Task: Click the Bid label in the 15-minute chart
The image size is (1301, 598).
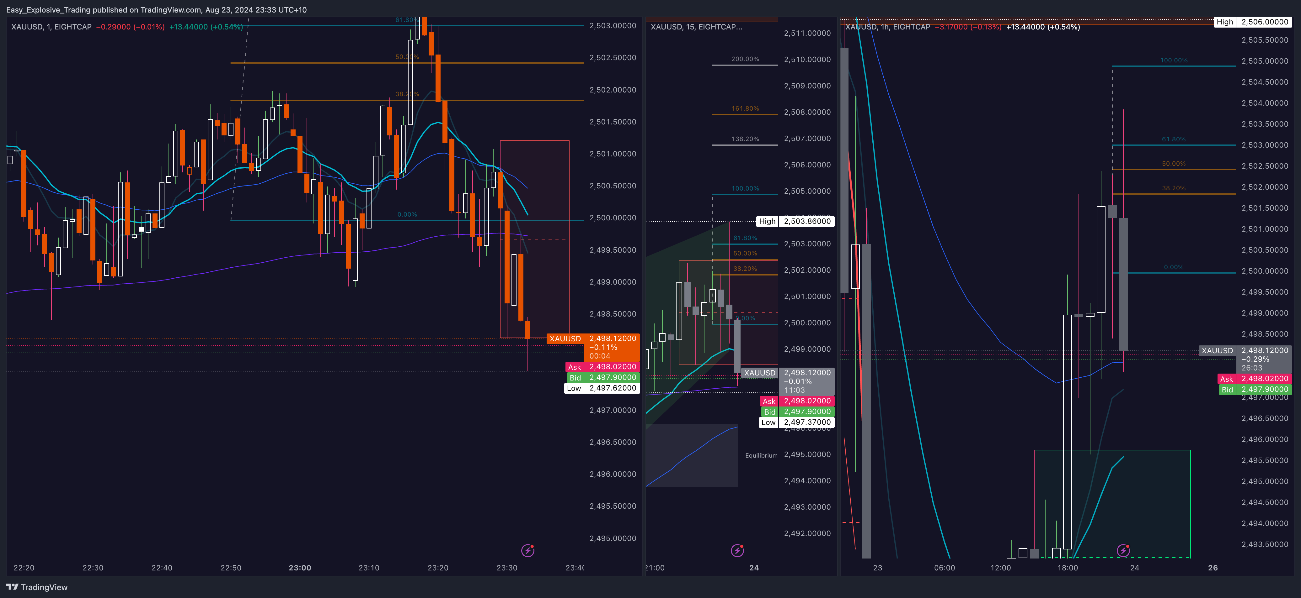Action: (798, 412)
